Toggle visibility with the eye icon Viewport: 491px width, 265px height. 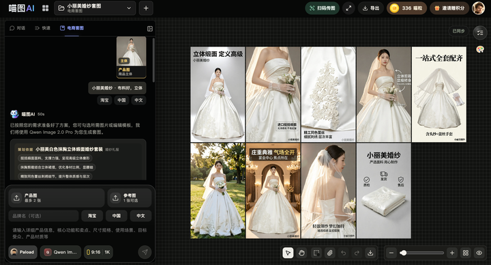[x=479, y=253]
